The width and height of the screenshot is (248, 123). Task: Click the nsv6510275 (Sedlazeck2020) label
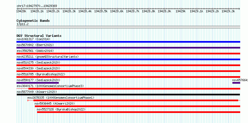tap(38, 62)
